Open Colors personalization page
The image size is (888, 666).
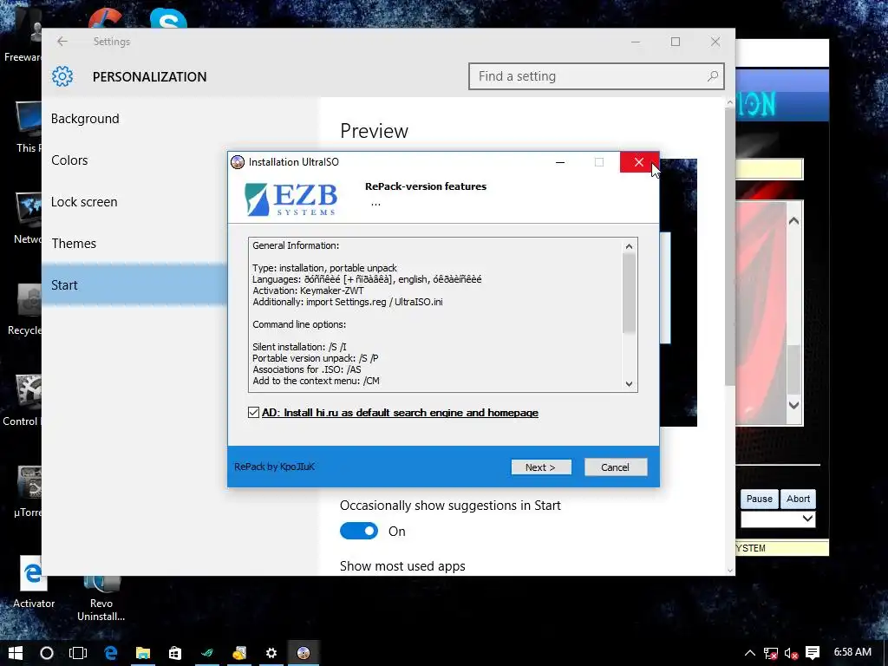click(69, 160)
